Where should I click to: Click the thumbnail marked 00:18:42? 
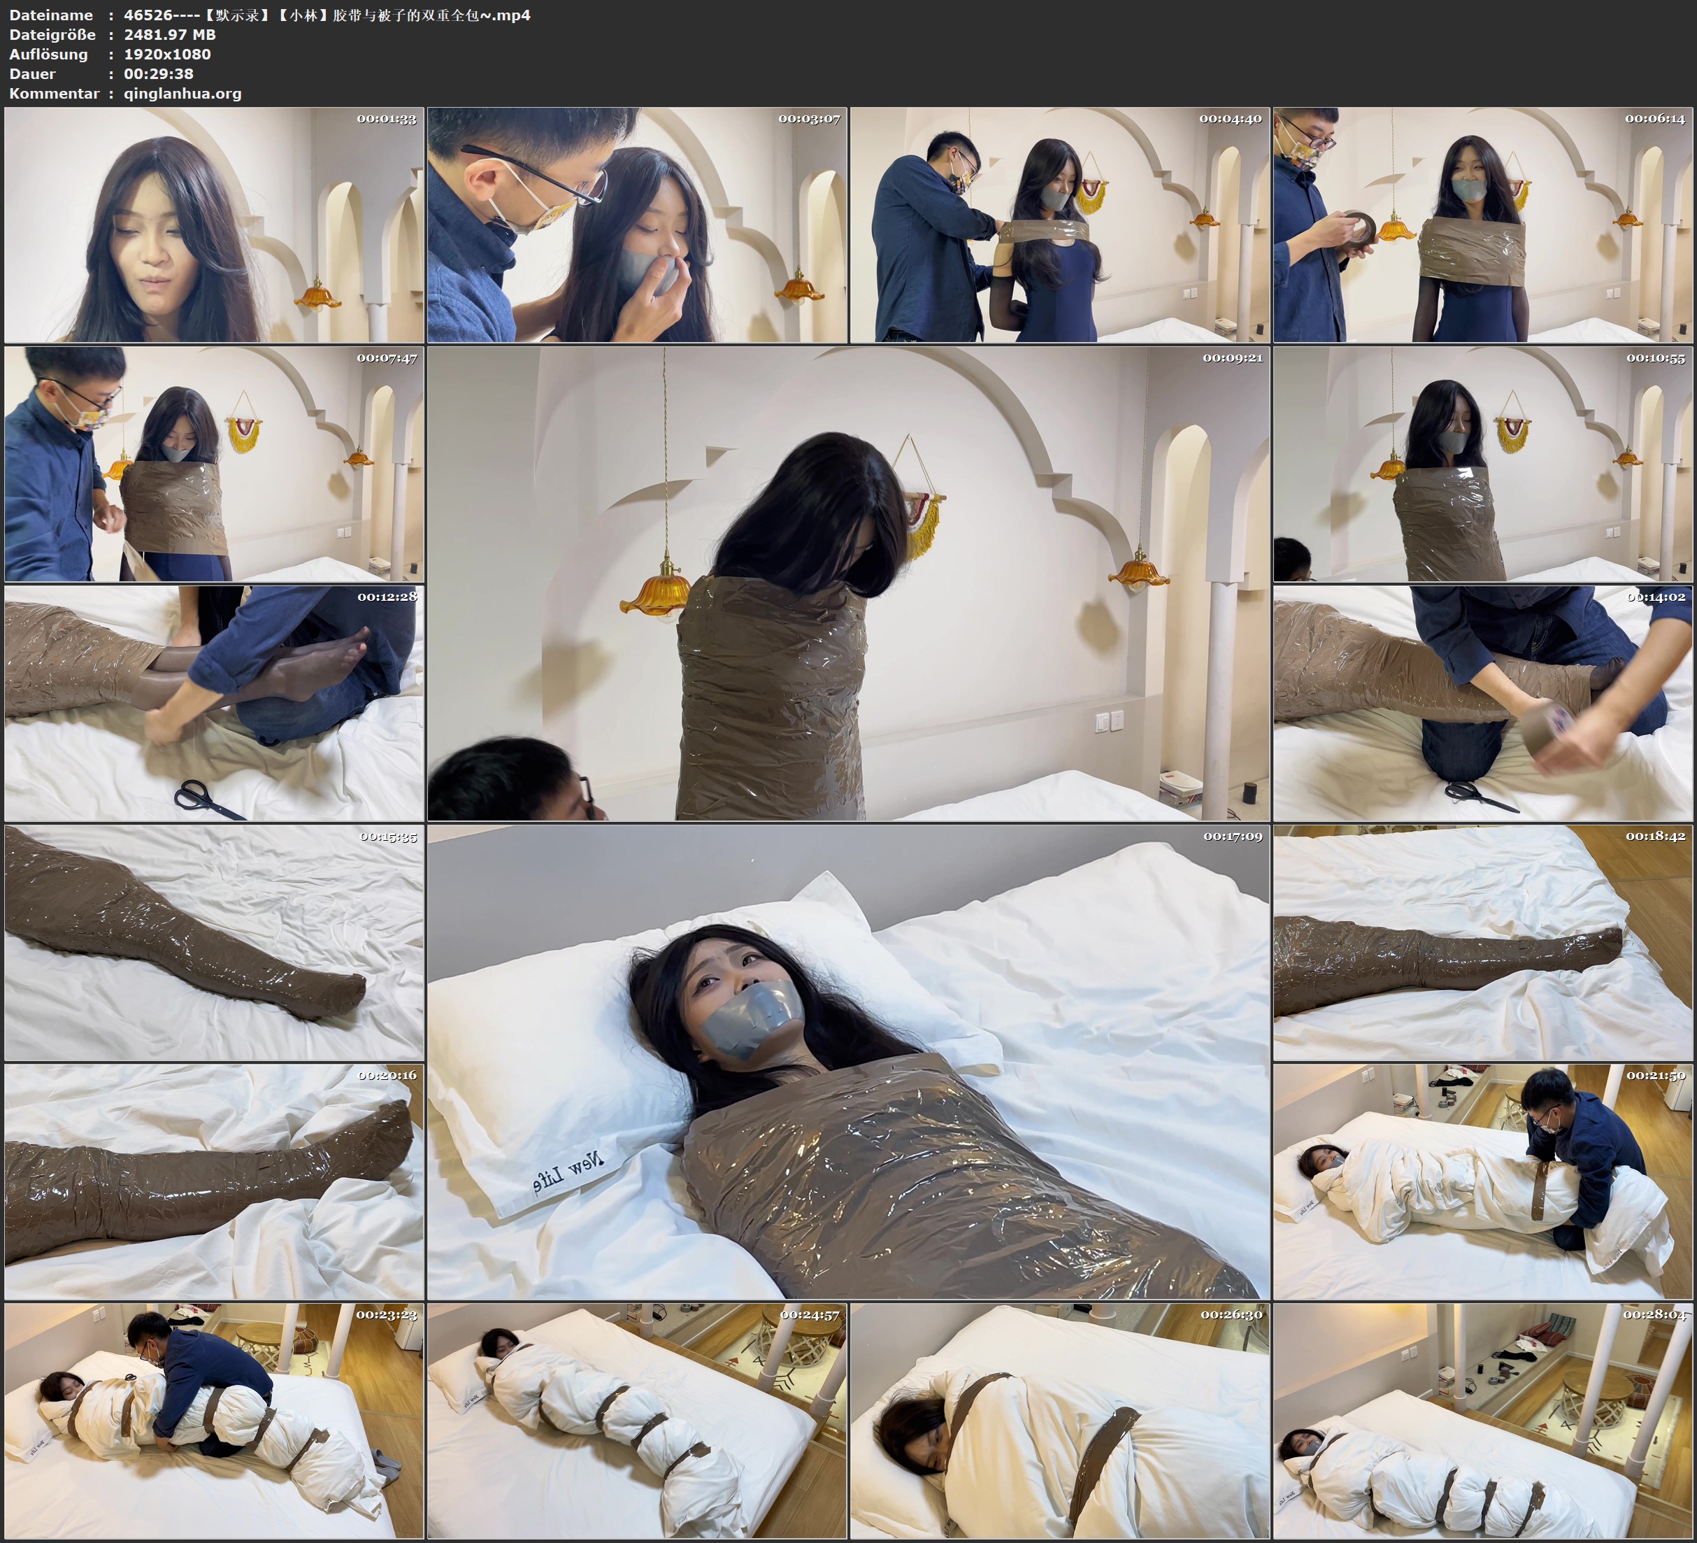tap(1483, 942)
